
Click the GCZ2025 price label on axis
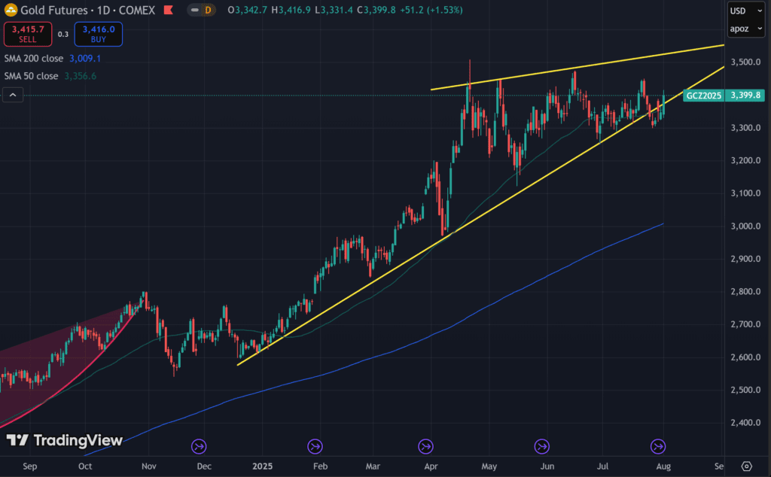pos(702,96)
